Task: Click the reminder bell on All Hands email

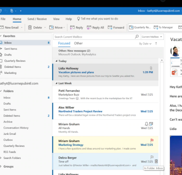Action: pos(146,124)
